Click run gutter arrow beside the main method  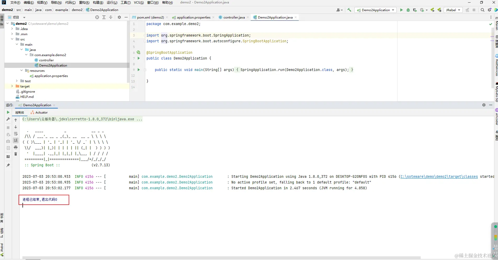coord(139,70)
